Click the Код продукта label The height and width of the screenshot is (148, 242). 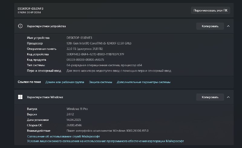point(36,60)
